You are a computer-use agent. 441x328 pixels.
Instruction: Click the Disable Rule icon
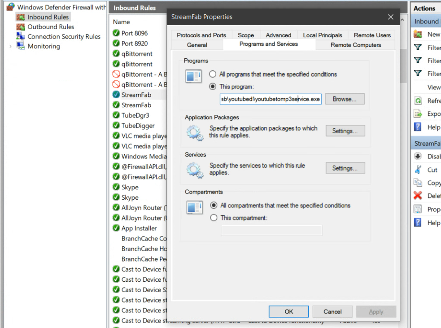(418, 156)
